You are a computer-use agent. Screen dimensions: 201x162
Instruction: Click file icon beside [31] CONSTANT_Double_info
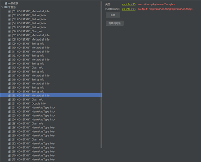click(10, 103)
